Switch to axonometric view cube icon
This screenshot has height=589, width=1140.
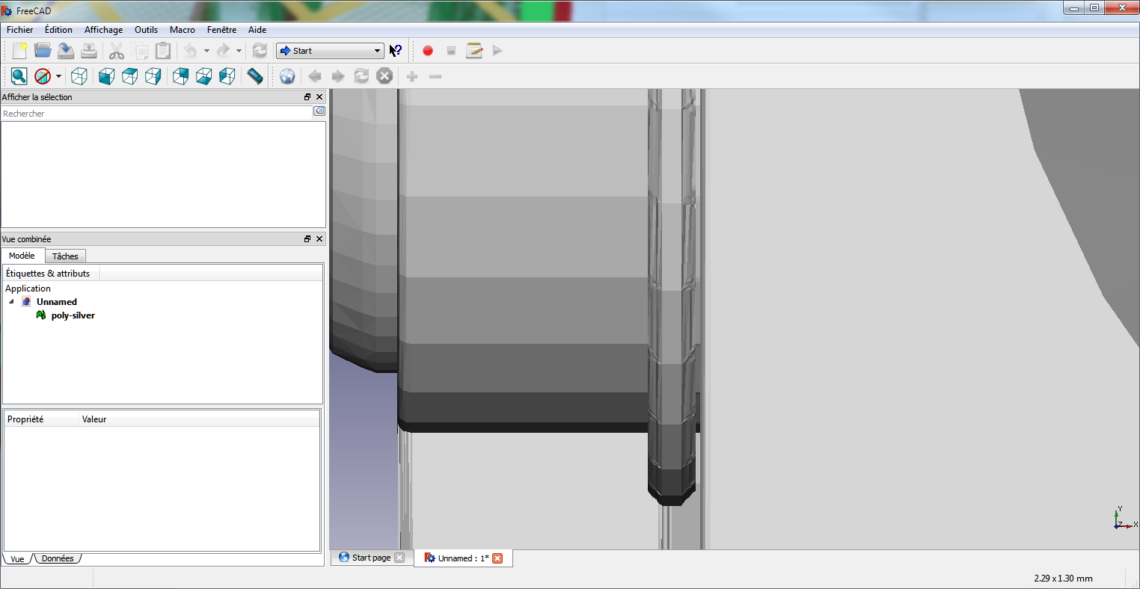(x=79, y=76)
